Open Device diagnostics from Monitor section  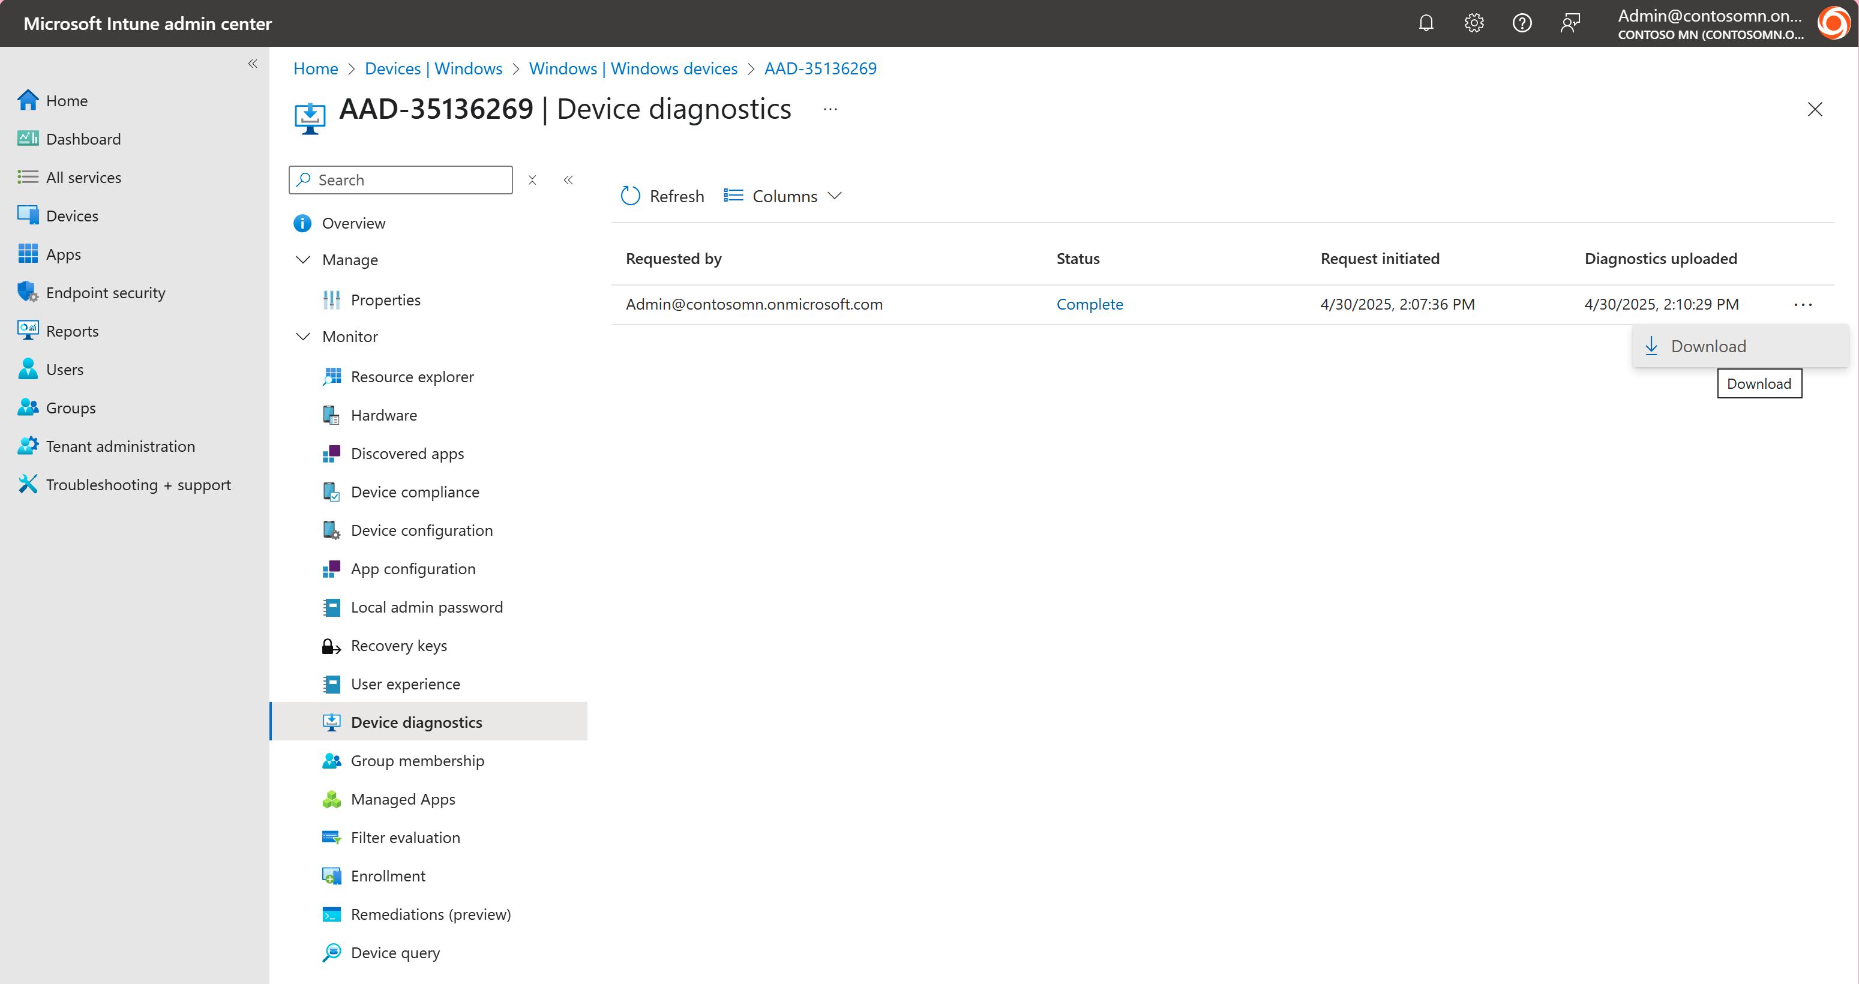coord(416,721)
